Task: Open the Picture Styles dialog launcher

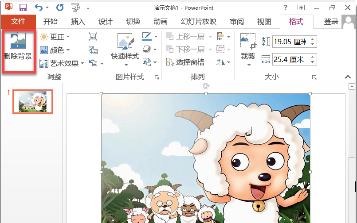Action: point(157,77)
